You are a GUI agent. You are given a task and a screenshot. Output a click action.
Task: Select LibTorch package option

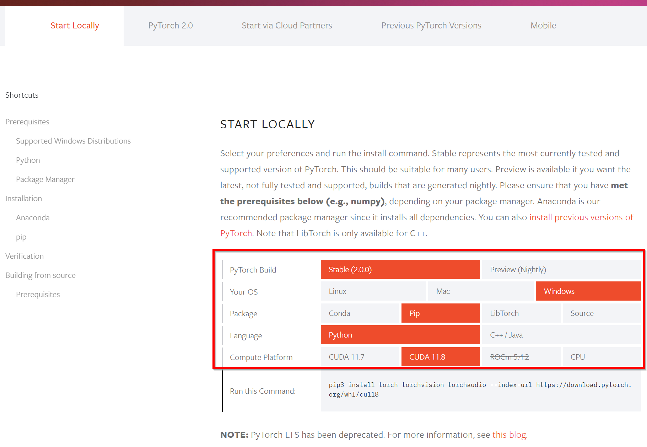(x=521, y=313)
